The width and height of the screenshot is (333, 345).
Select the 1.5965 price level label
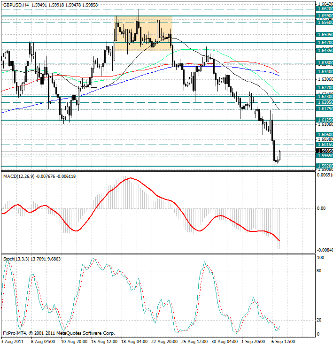(x=325, y=156)
